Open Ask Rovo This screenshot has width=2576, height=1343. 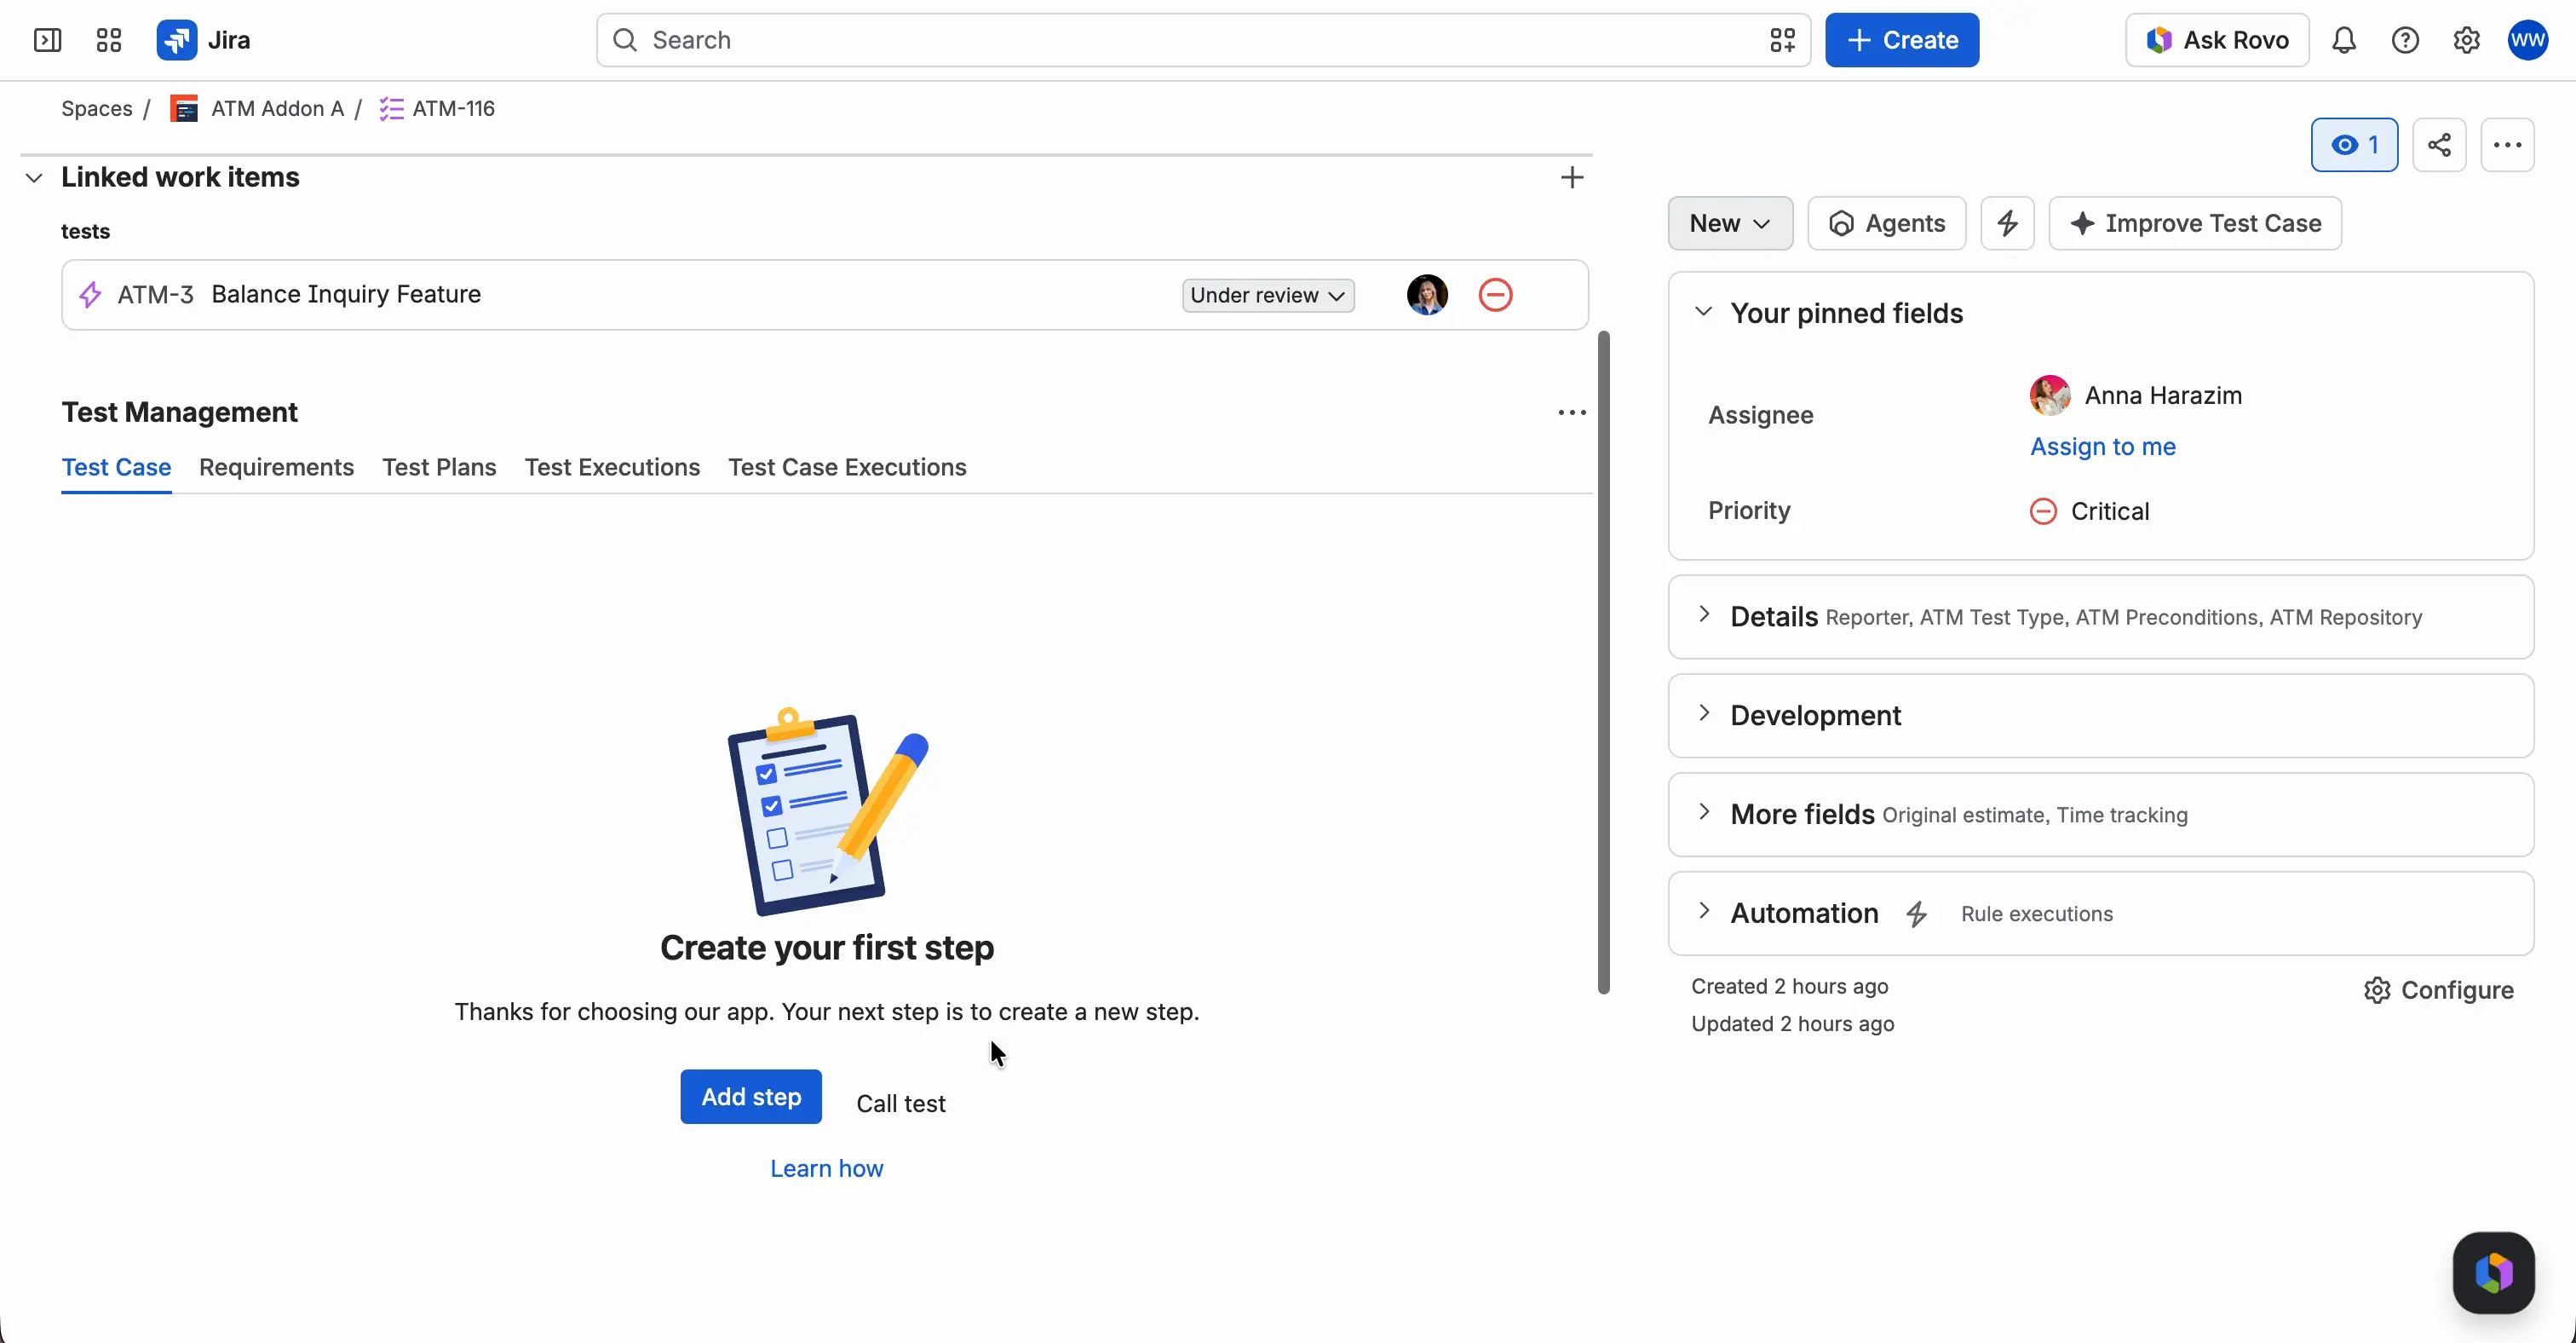2217,40
